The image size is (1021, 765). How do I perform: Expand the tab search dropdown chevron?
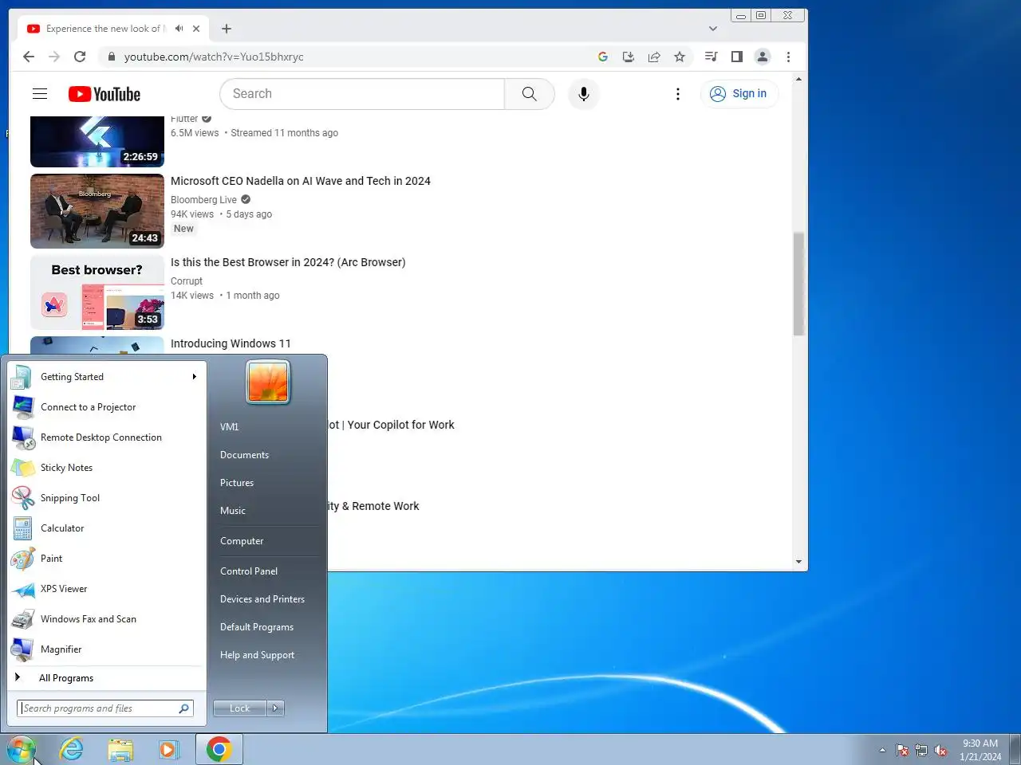click(x=713, y=29)
